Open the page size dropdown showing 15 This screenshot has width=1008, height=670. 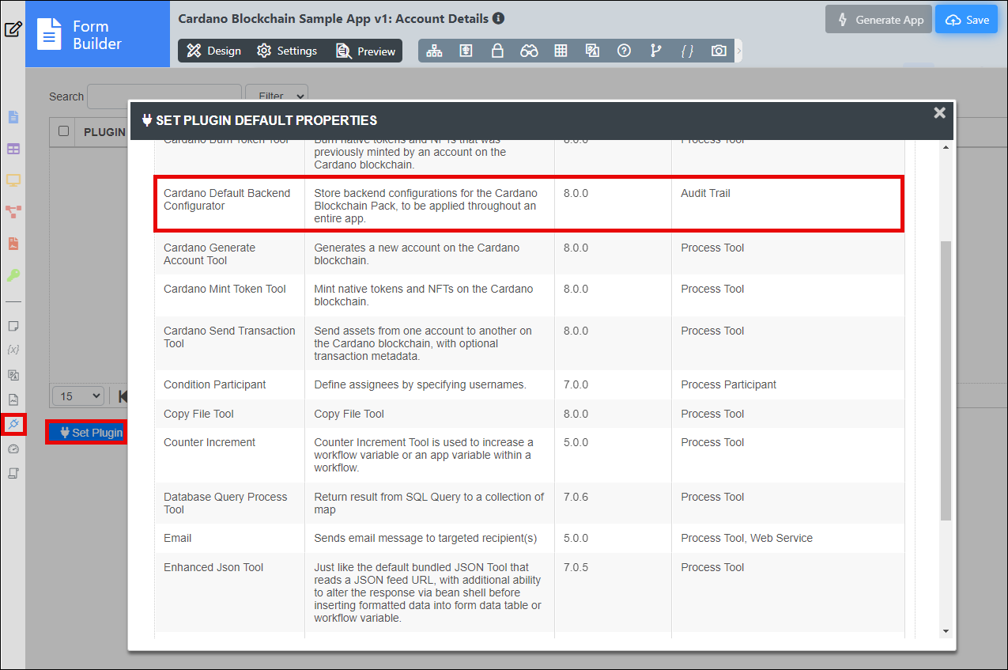(x=78, y=396)
